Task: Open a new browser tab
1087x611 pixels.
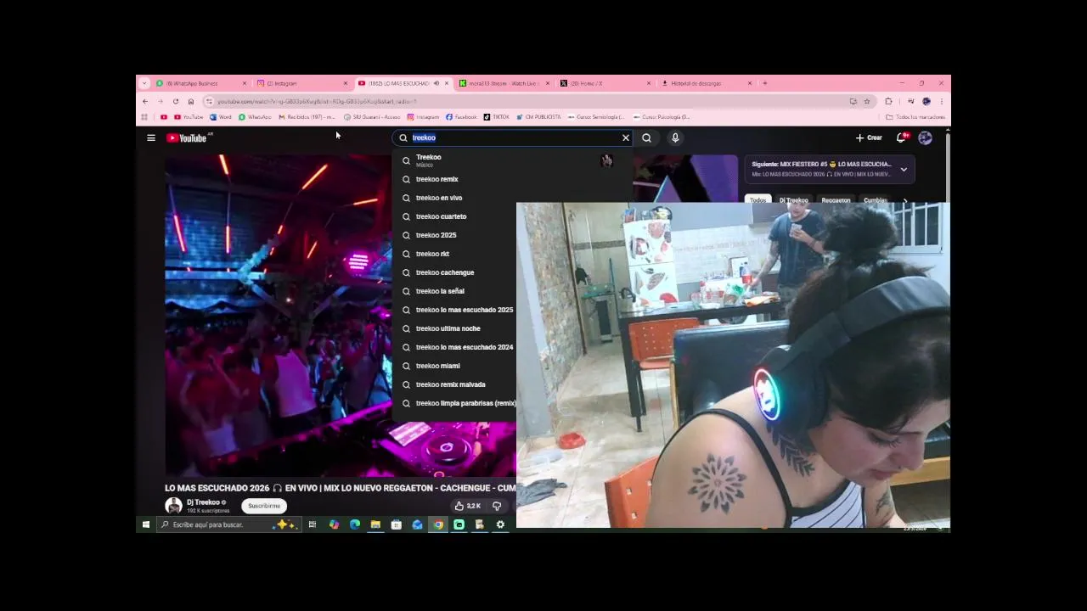Action: click(x=764, y=83)
